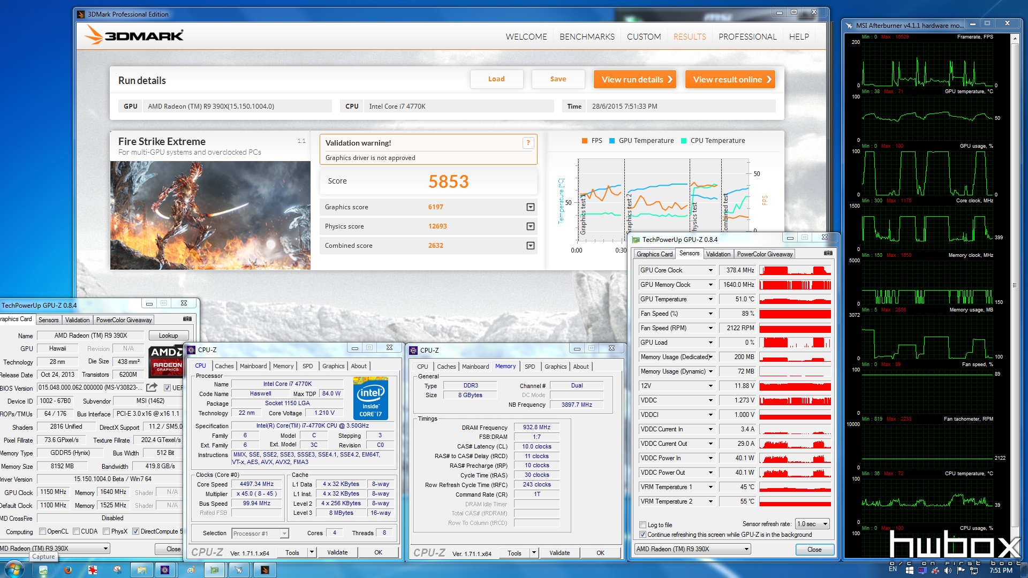
Task: Switch to SPD tab in CPU-Z Memory window
Action: (x=530, y=367)
